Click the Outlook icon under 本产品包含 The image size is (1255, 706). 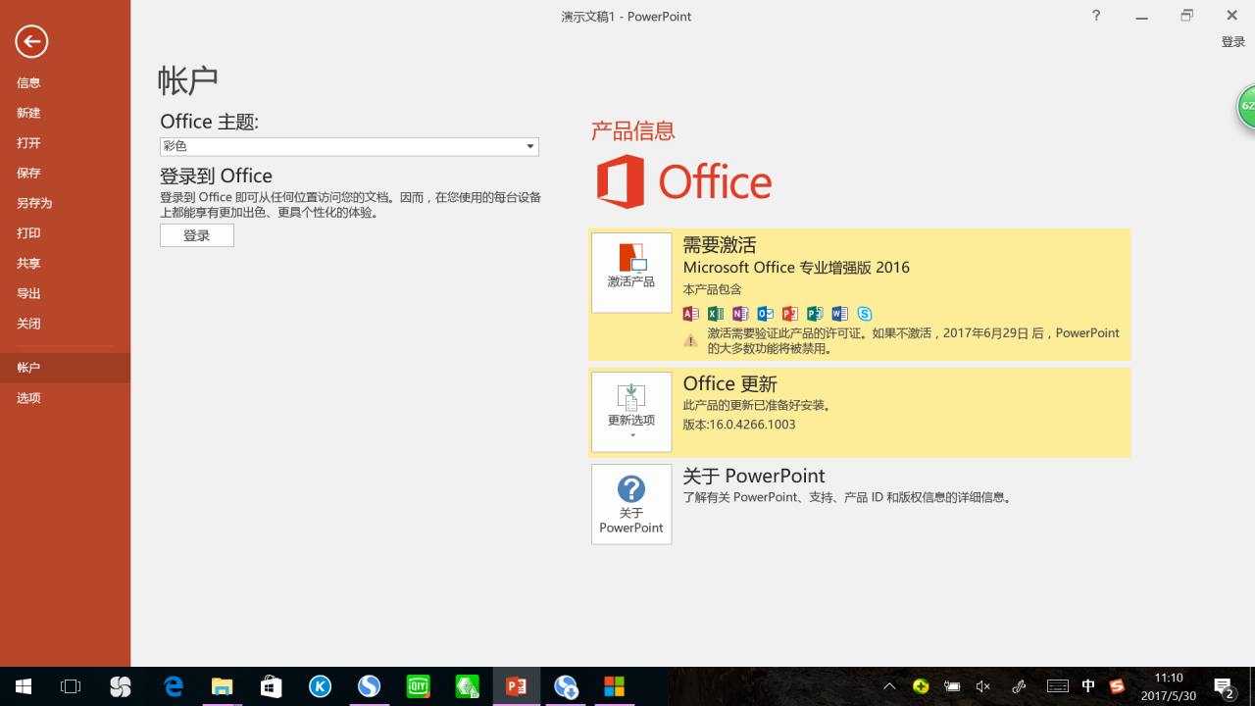[x=765, y=313]
